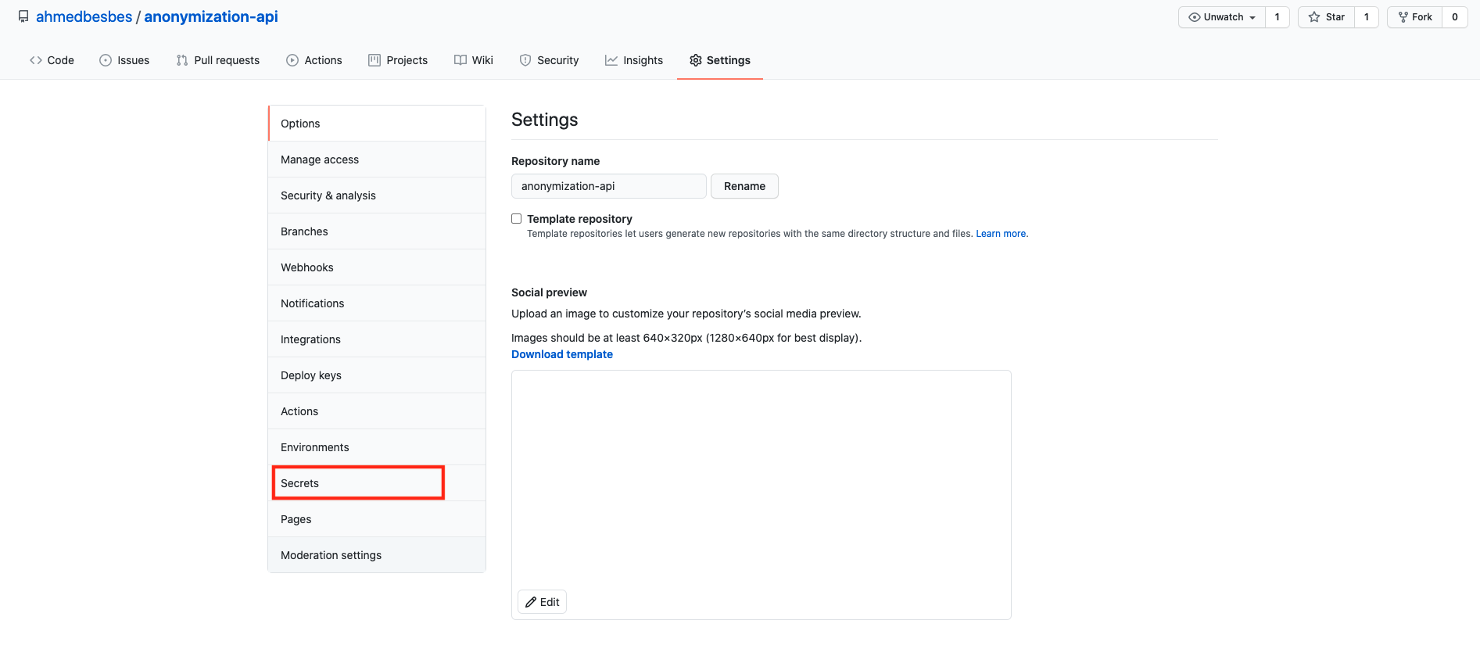The width and height of the screenshot is (1480, 649).
Task: Click the Edit social preview button
Action: point(542,602)
